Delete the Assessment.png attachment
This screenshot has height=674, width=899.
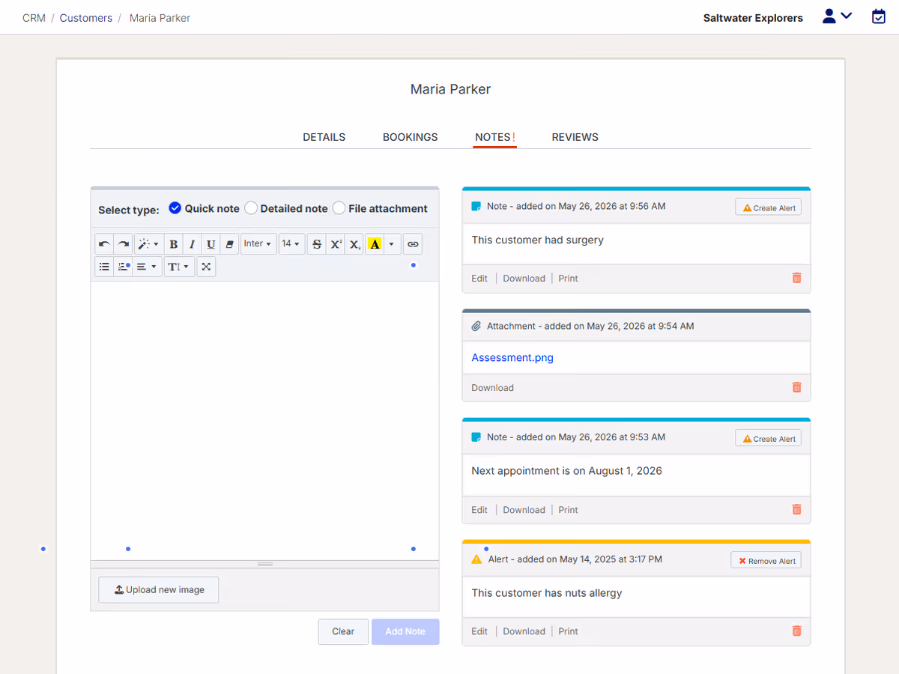[x=796, y=387]
